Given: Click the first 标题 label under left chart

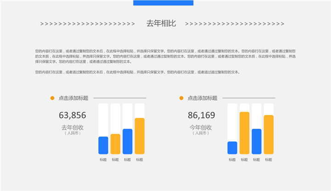Looking at the screenshot, I should pos(103,159).
